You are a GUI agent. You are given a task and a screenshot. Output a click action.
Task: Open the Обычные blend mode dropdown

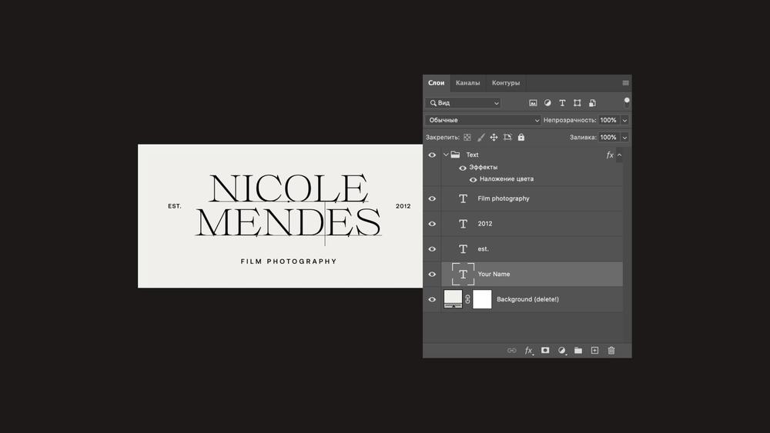click(x=484, y=121)
